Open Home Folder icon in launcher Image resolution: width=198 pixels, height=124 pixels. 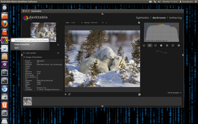pos(5,16)
